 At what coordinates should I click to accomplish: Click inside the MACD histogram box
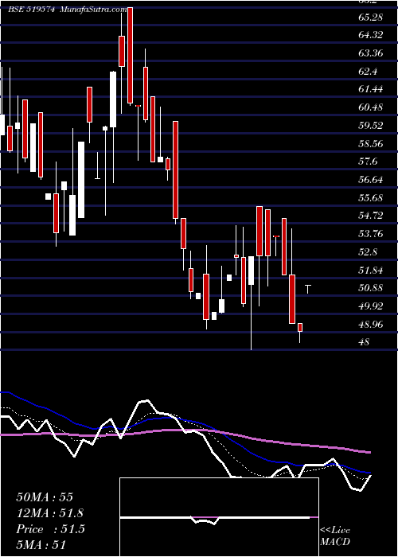click(x=219, y=517)
